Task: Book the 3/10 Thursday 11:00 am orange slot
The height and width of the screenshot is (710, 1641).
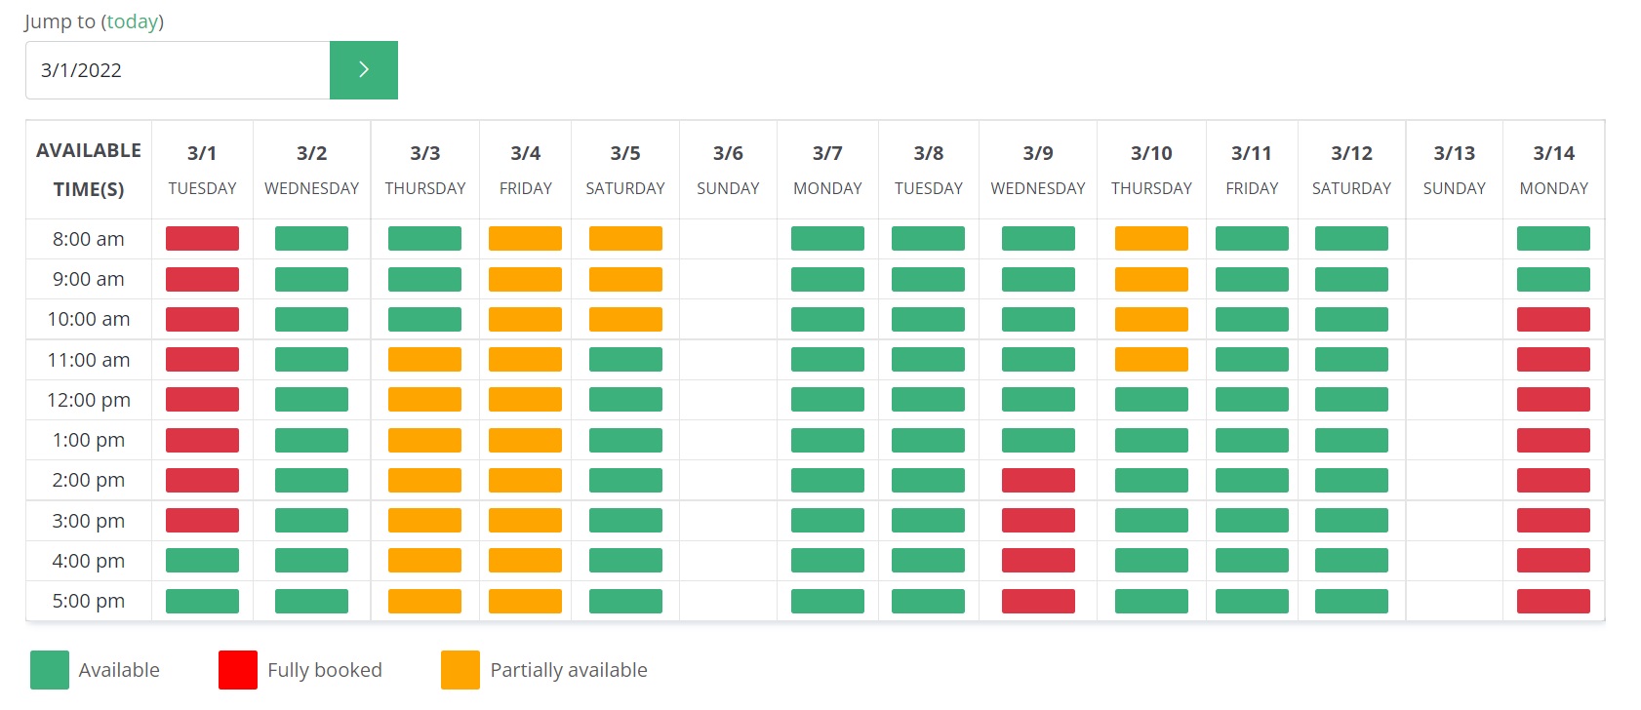Action: pyautogui.click(x=1151, y=360)
